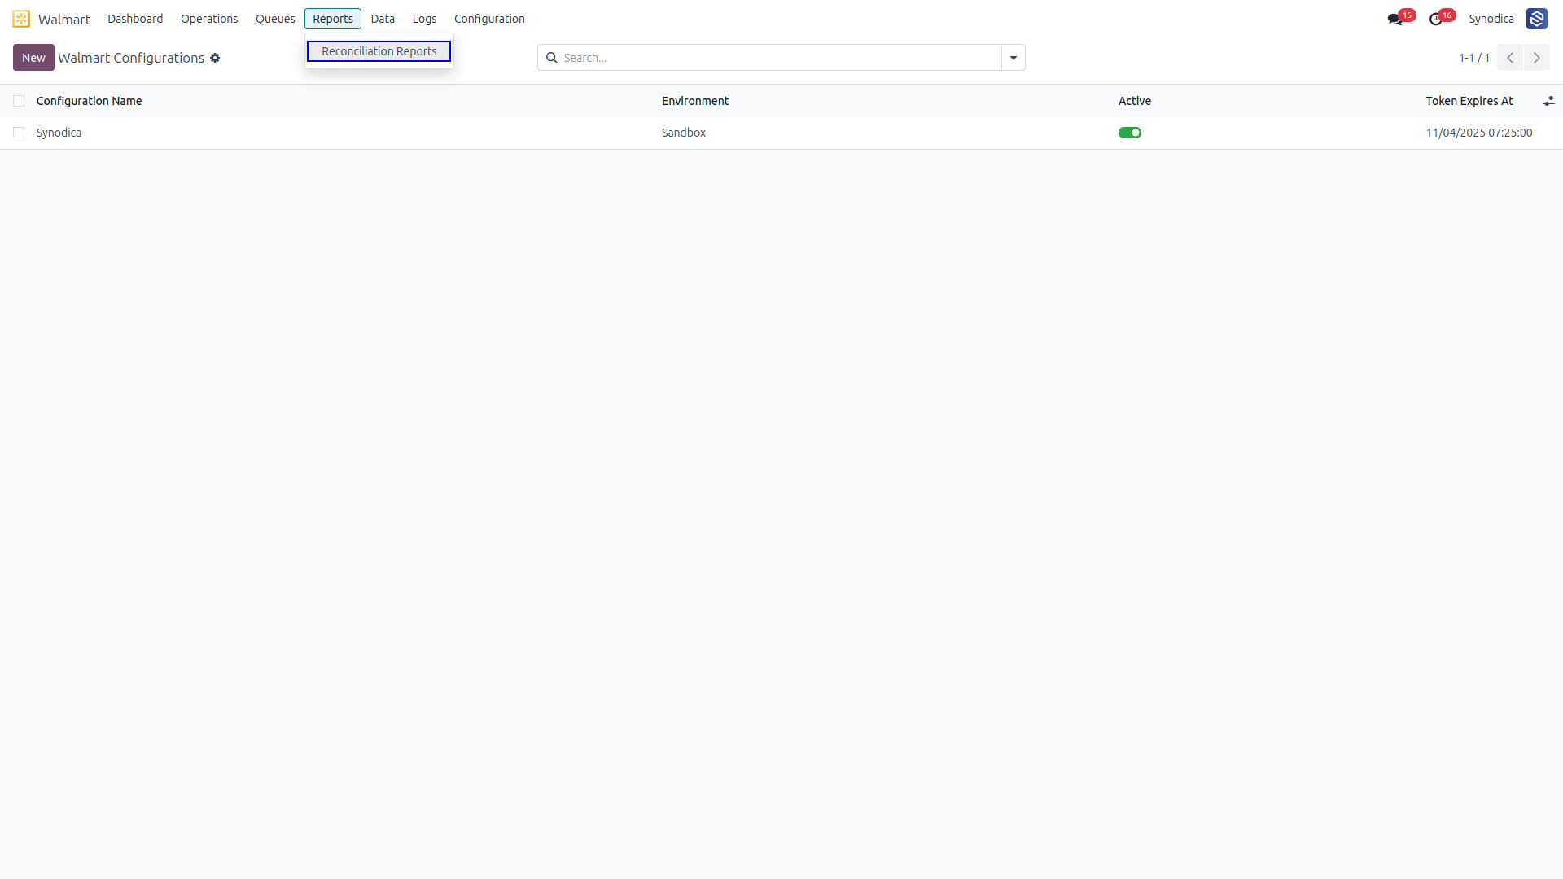Screen dimensions: 1563x879
Task: Check the select-all header checkbox
Action: click(19, 101)
